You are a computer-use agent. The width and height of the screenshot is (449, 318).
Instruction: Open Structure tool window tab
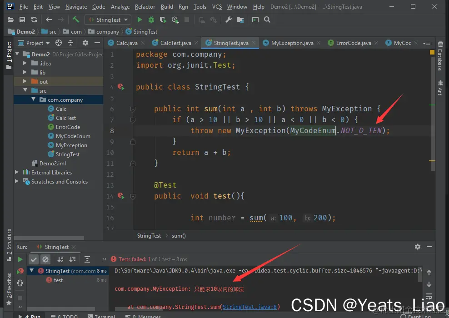point(9,245)
